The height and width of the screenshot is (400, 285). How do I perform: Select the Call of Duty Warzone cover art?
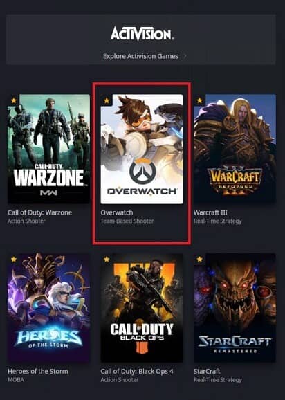tap(48, 149)
